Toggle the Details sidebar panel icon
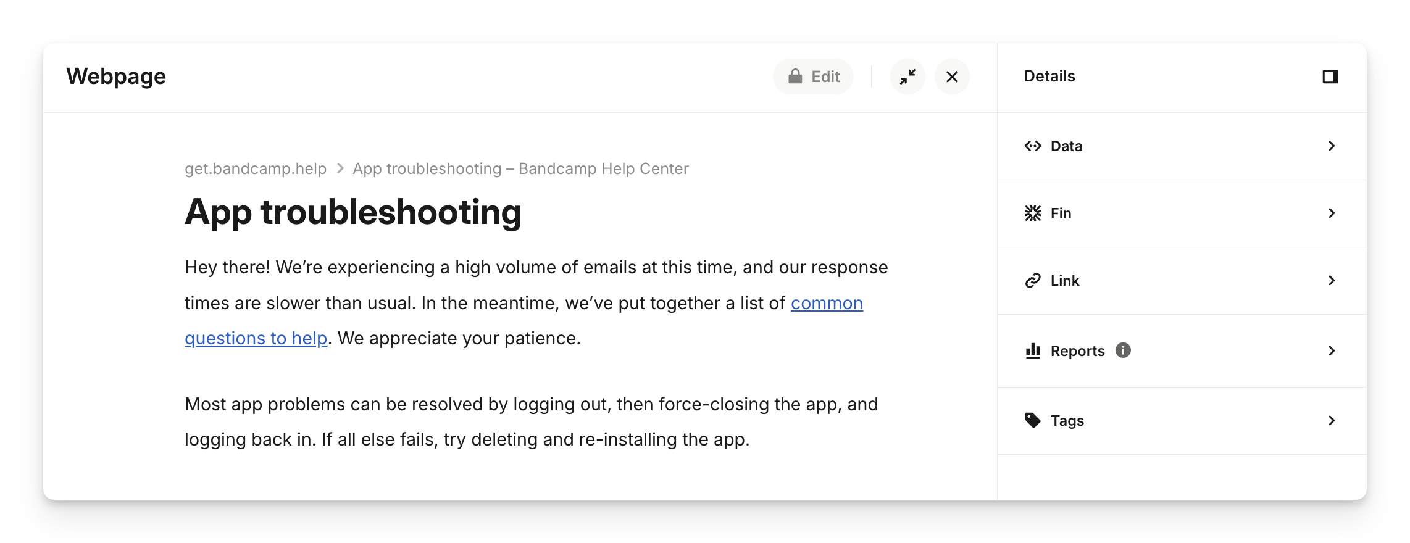 [x=1330, y=77]
